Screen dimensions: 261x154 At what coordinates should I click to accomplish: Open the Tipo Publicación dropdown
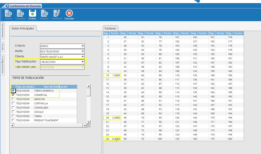(x=83, y=62)
